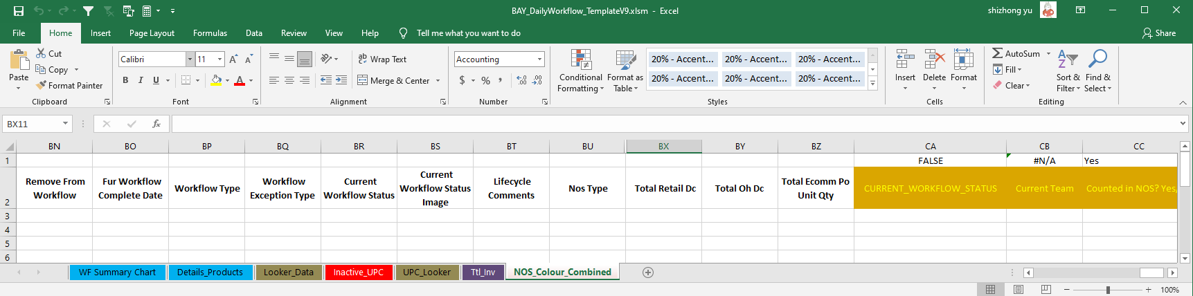Image resolution: width=1193 pixels, height=296 pixels.
Task: Click the filter funnel icon in the title bar
Action: coord(88,11)
